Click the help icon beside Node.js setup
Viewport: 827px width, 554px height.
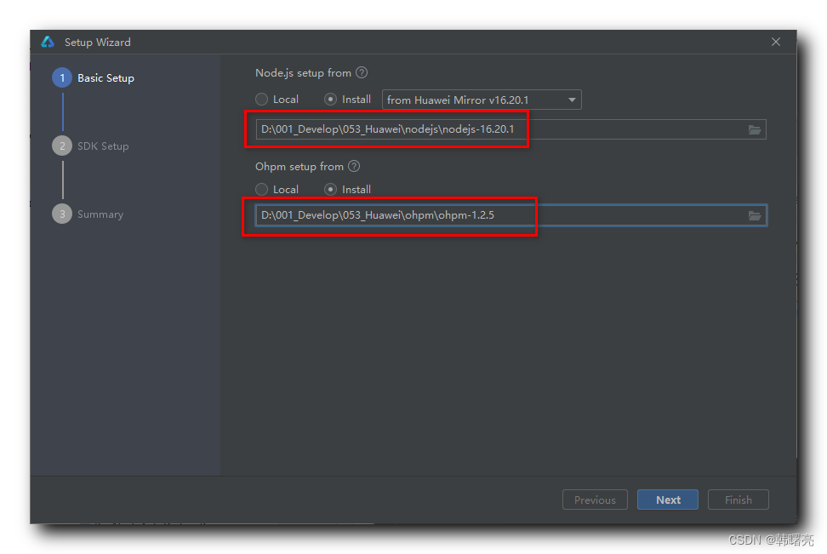[362, 73]
